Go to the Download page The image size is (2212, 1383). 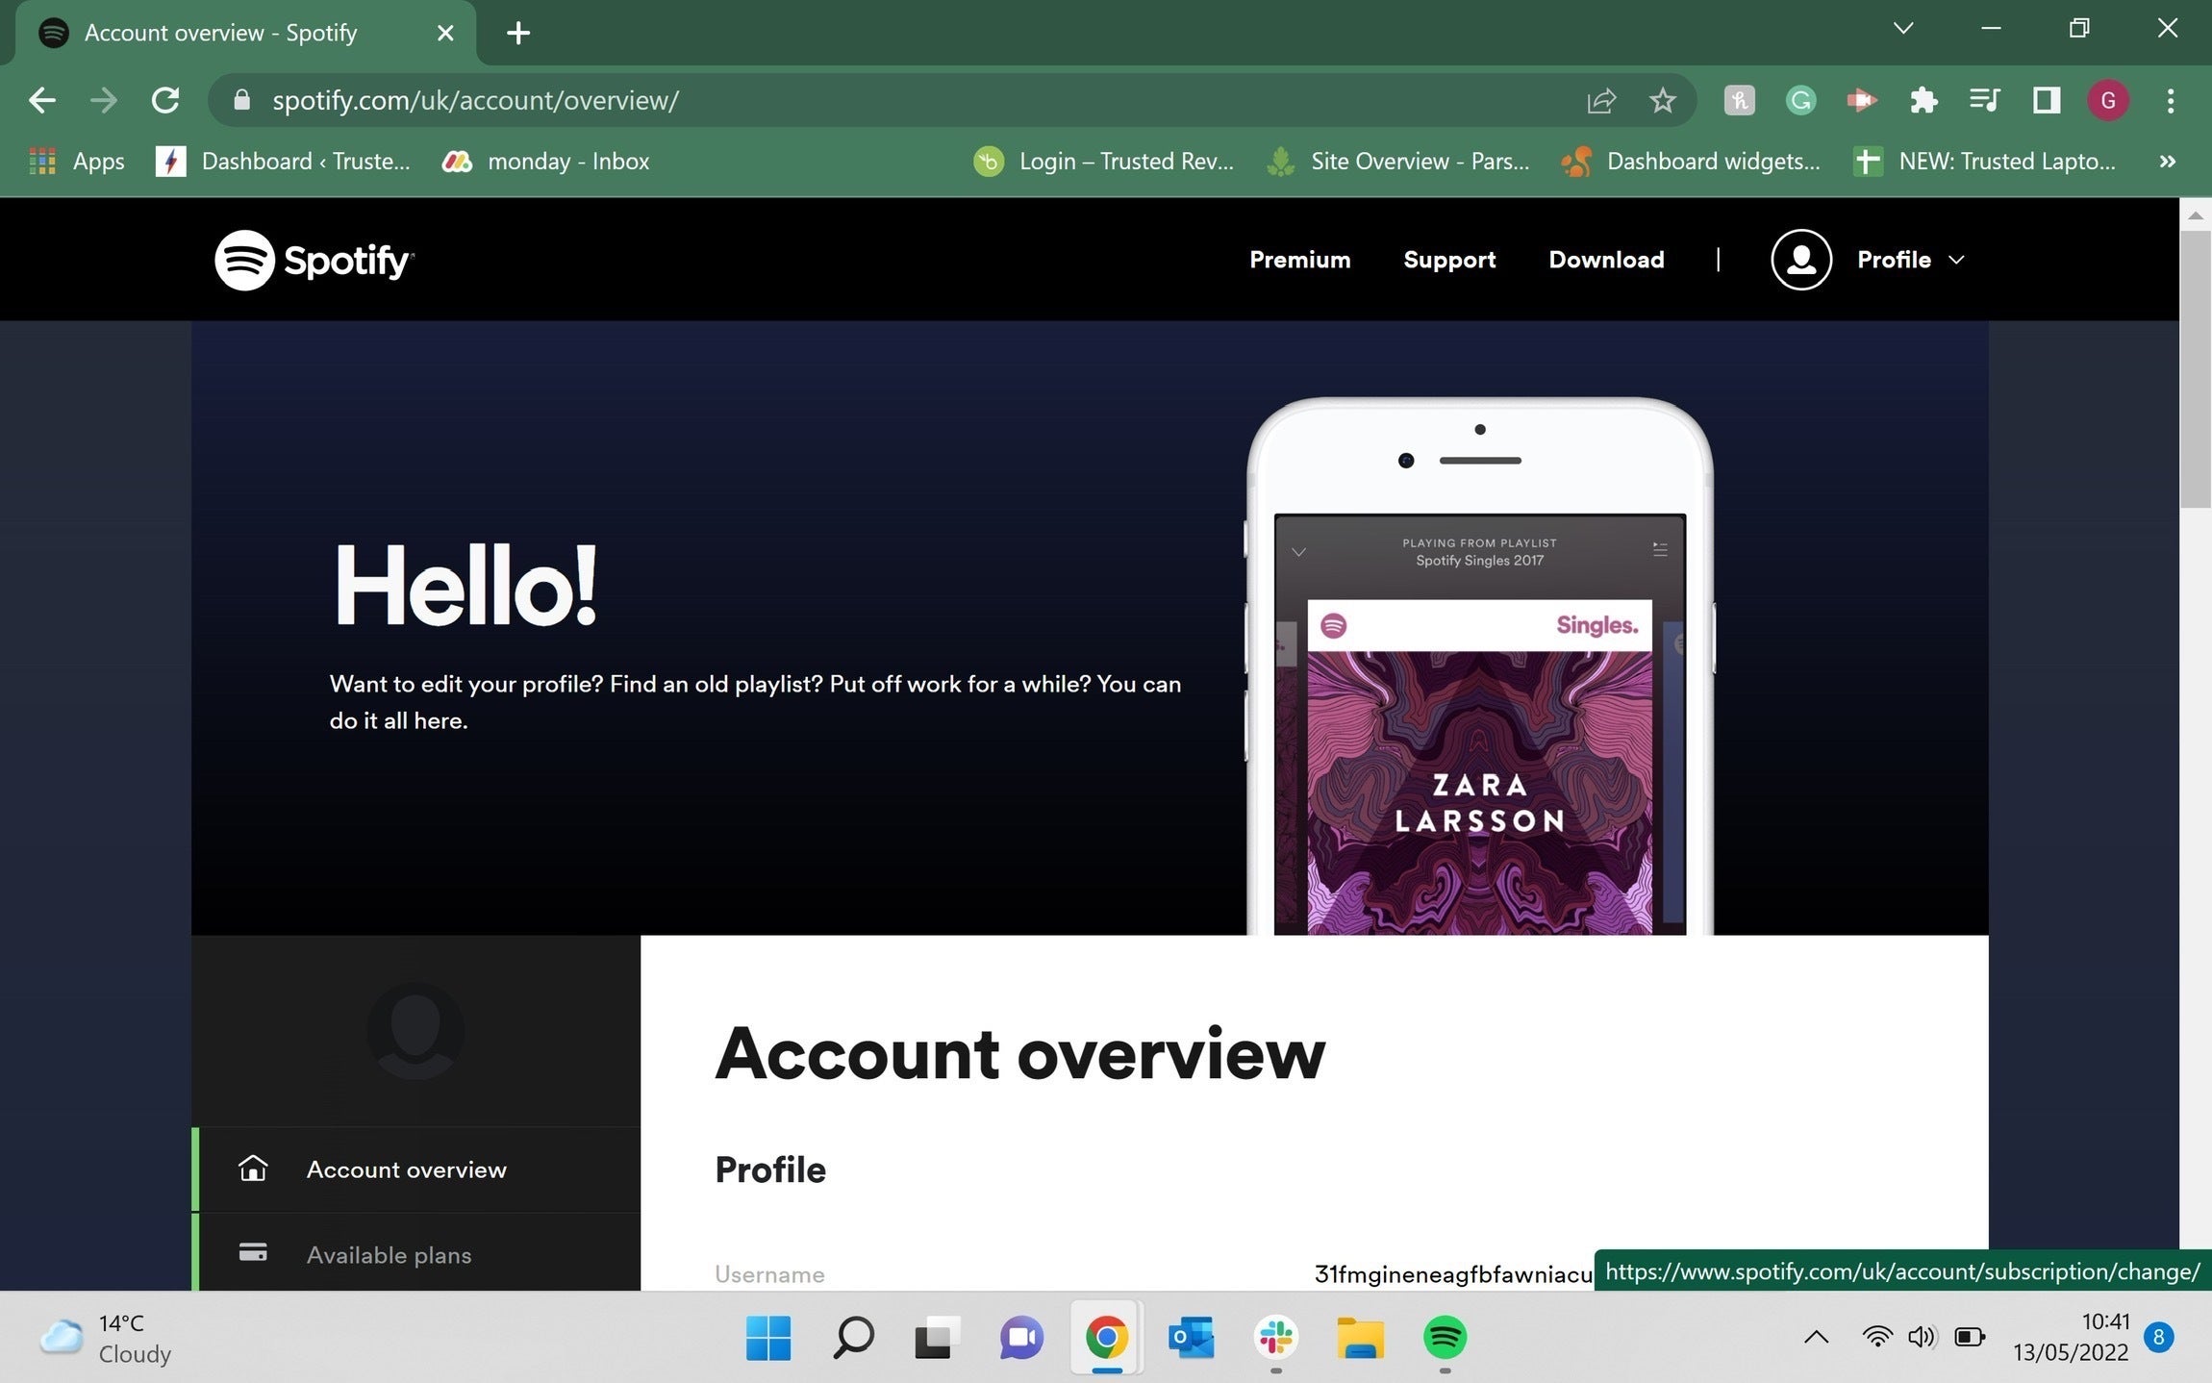coord(1606,260)
